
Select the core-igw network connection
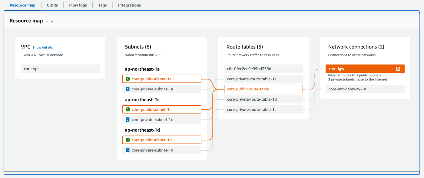click(365, 69)
